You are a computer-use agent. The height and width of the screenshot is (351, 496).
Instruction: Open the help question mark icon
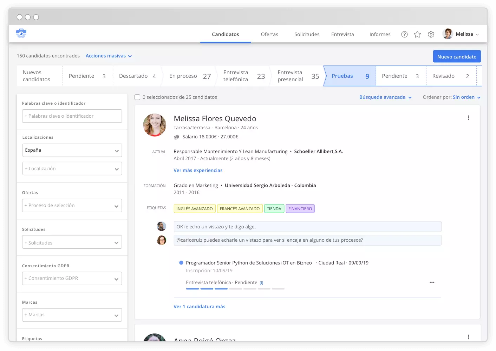point(404,34)
